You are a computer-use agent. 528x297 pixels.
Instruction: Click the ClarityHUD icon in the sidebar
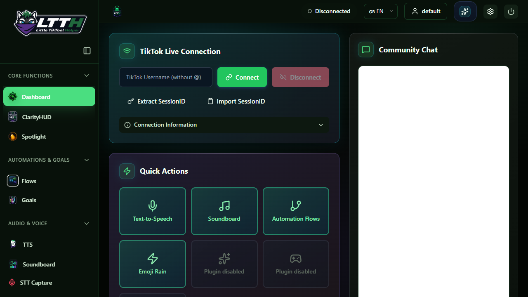coord(13,117)
